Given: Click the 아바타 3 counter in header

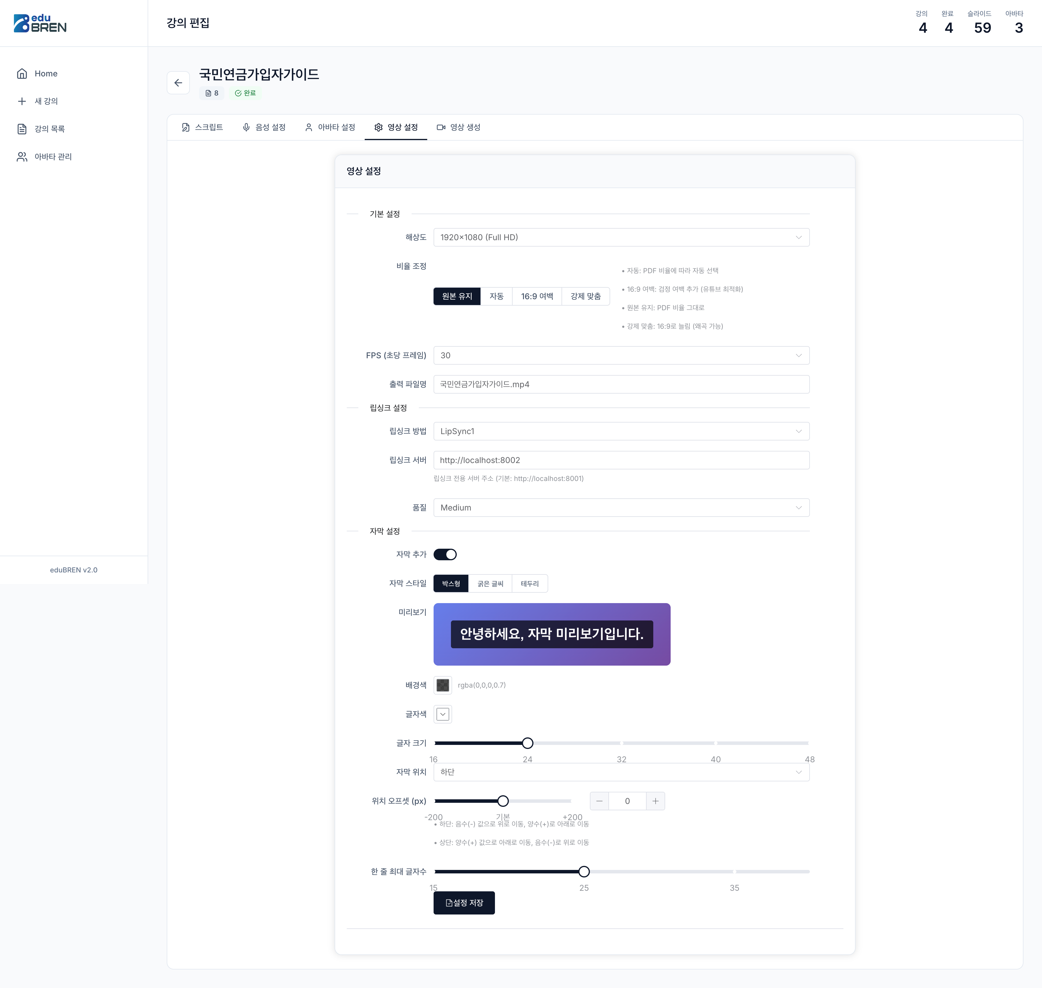Looking at the screenshot, I should pyautogui.click(x=1015, y=23).
